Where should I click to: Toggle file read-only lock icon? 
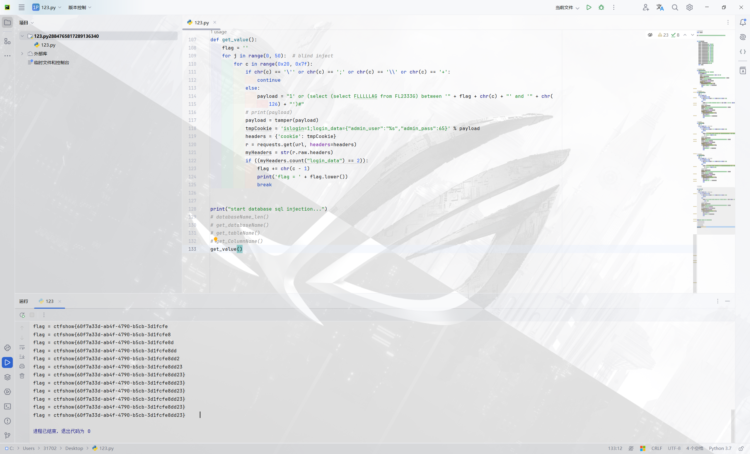[x=741, y=448]
